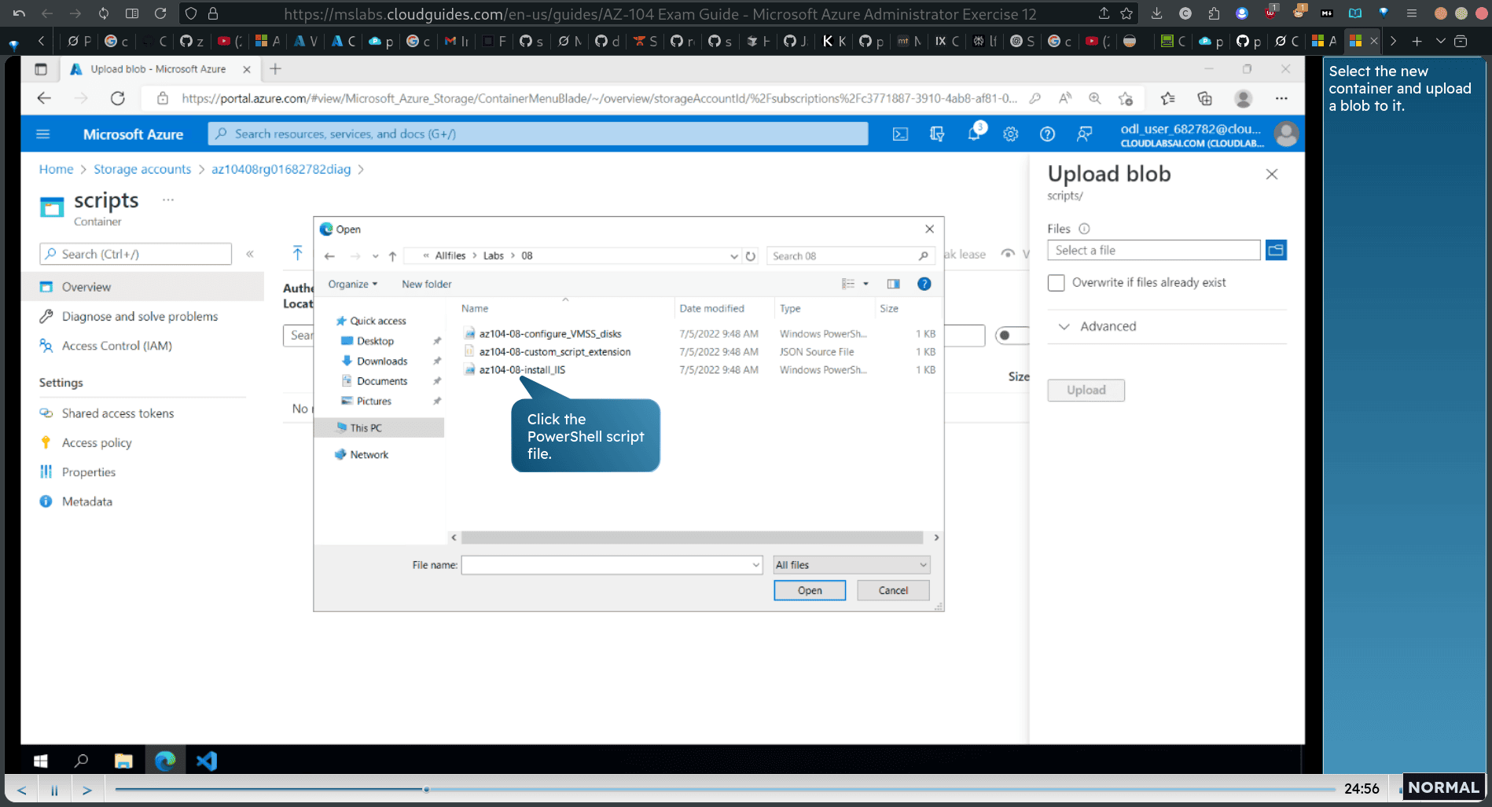
Task: Go up one folder level in Open dialog
Action: 392,256
